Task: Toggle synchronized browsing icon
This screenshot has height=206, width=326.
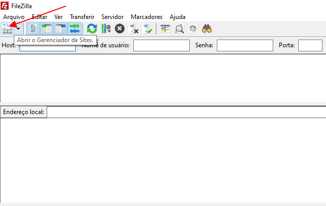Action: click(193, 29)
